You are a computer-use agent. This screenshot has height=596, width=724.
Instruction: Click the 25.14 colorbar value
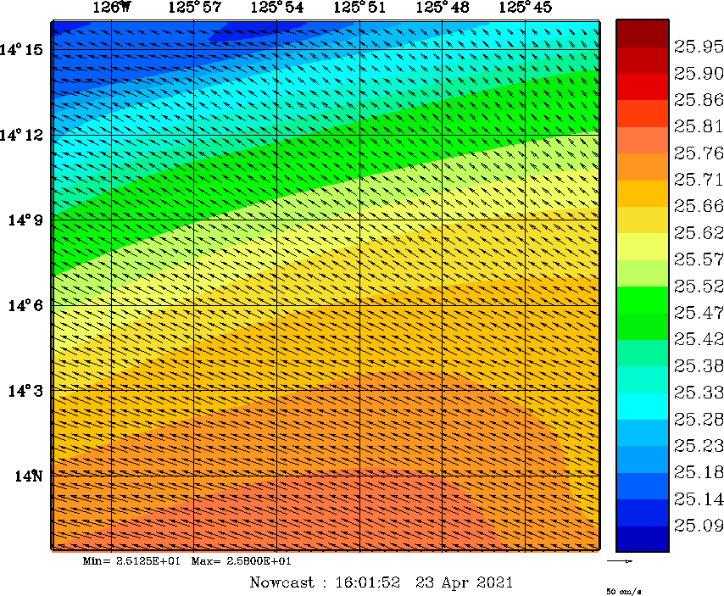click(x=699, y=499)
